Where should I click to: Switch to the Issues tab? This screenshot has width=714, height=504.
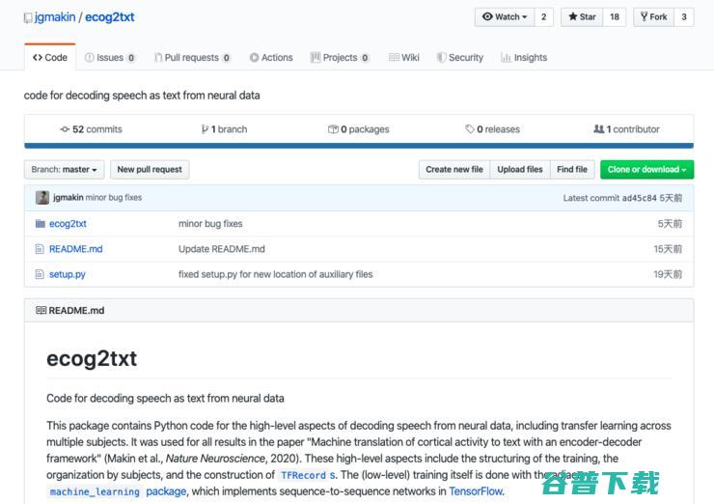click(x=110, y=57)
